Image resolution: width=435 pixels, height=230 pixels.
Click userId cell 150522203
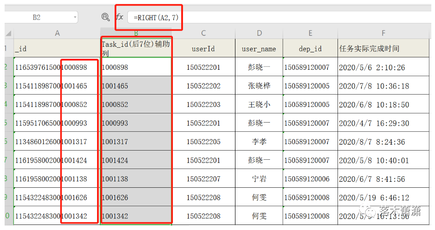click(203, 104)
